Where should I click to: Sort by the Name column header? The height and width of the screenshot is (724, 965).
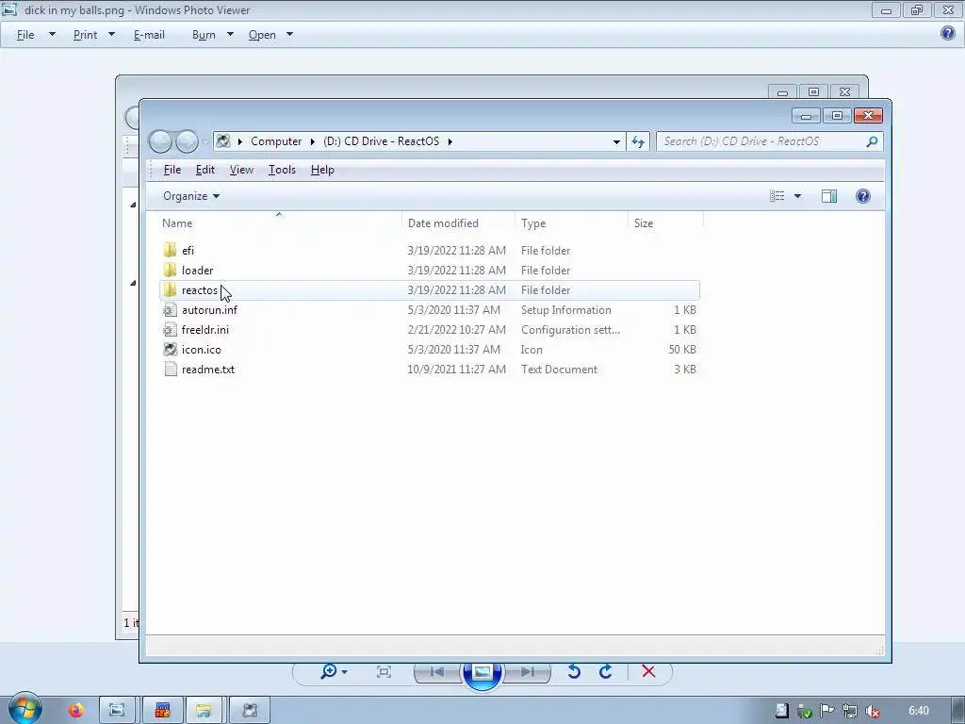279,222
